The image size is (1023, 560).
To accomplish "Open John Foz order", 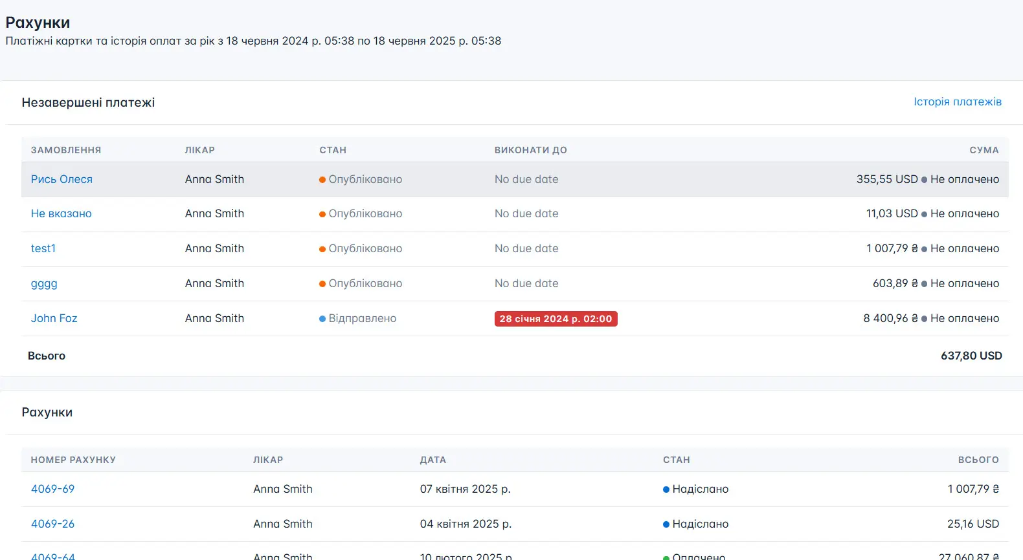I will tap(54, 318).
